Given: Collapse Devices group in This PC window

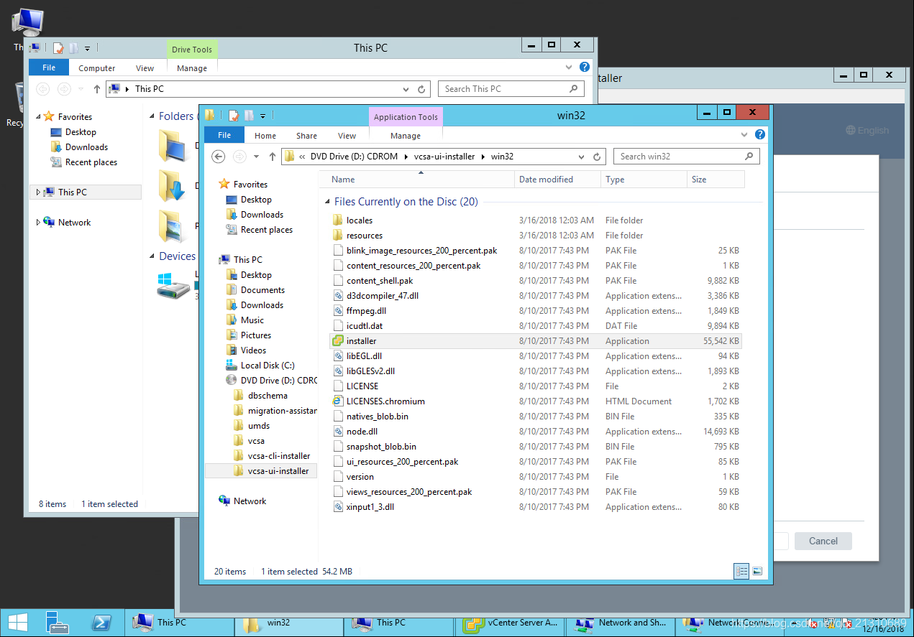Looking at the screenshot, I should point(152,257).
